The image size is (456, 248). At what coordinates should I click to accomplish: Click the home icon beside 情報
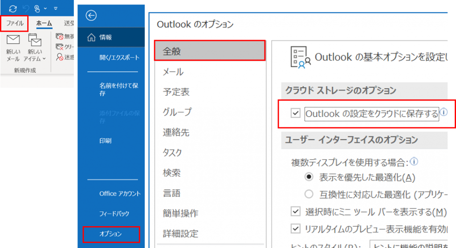coord(91,37)
